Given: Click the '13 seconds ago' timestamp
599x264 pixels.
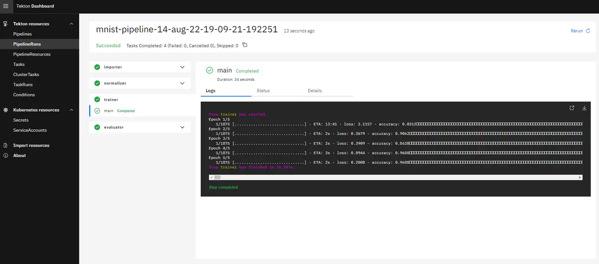Looking at the screenshot, I should coord(299,31).
